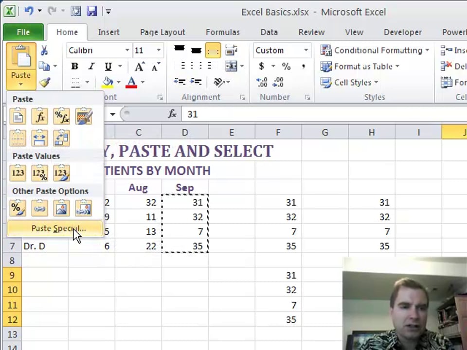This screenshot has height=350, width=467.
Task: Open the Number dialog launcher
Action: click(307, 97)
